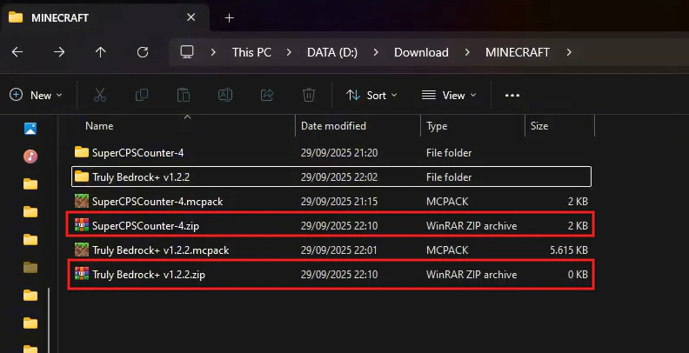Screen dimensions: 689x353
Task: Open the New dropdown menu
Action: point(36,96)
